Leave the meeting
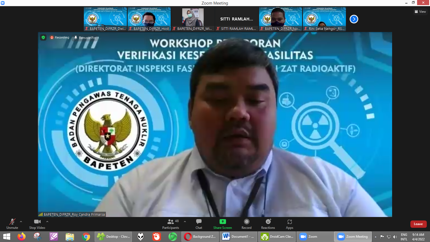Viewport: 430px width, 242px height. coord(418,224)
